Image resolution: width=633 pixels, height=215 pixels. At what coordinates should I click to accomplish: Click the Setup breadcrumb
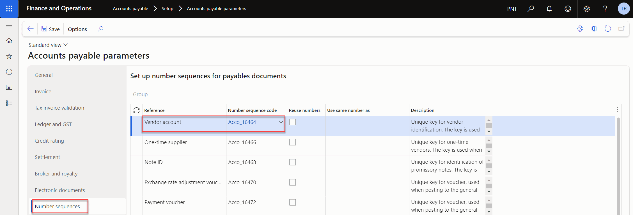point(168,9)
